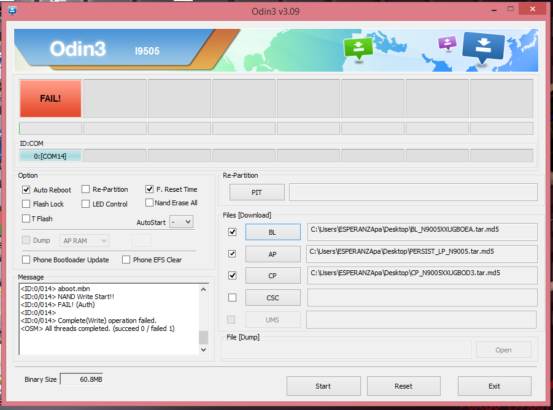Screen dimensions: 553x410
Task: Uncheck the F. Reset Time option
Action: pyautogui.click(x=150, y=189)
